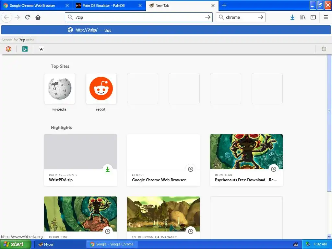The image size is (332, 249).
Task: Open a new tab with plus button
Action: click(x=224, y=5)
